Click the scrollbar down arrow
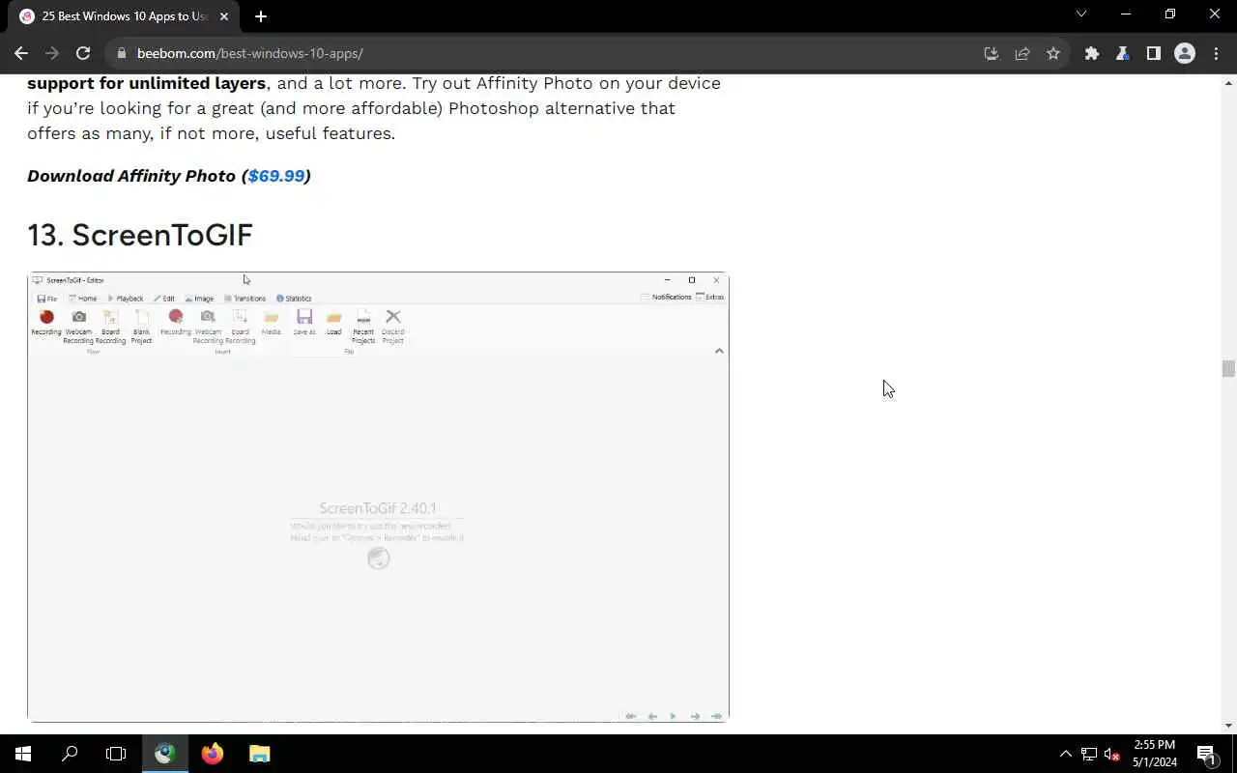This screenshot has width=1237, height=773. click(1228, 726)
